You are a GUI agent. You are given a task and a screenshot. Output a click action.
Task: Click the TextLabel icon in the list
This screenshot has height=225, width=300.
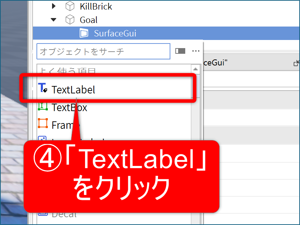pos(43,89)
